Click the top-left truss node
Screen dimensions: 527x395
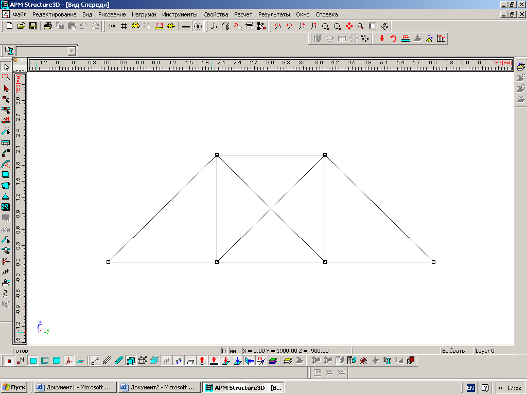(x=217, y=155)
